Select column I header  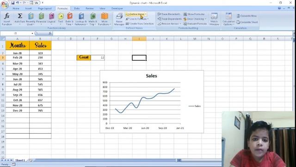[139, 39]
